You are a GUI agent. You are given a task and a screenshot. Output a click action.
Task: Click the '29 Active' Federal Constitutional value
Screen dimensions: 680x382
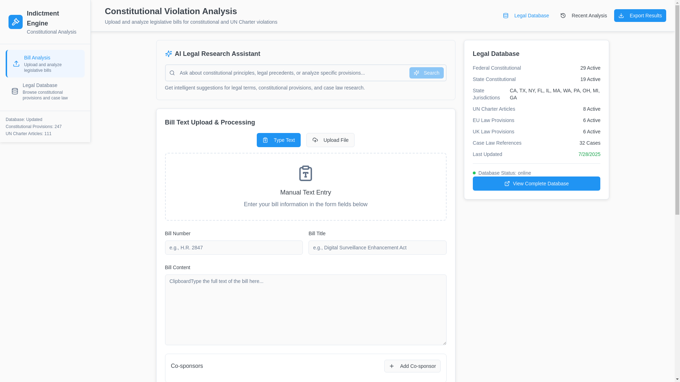(x=590, y=68)
